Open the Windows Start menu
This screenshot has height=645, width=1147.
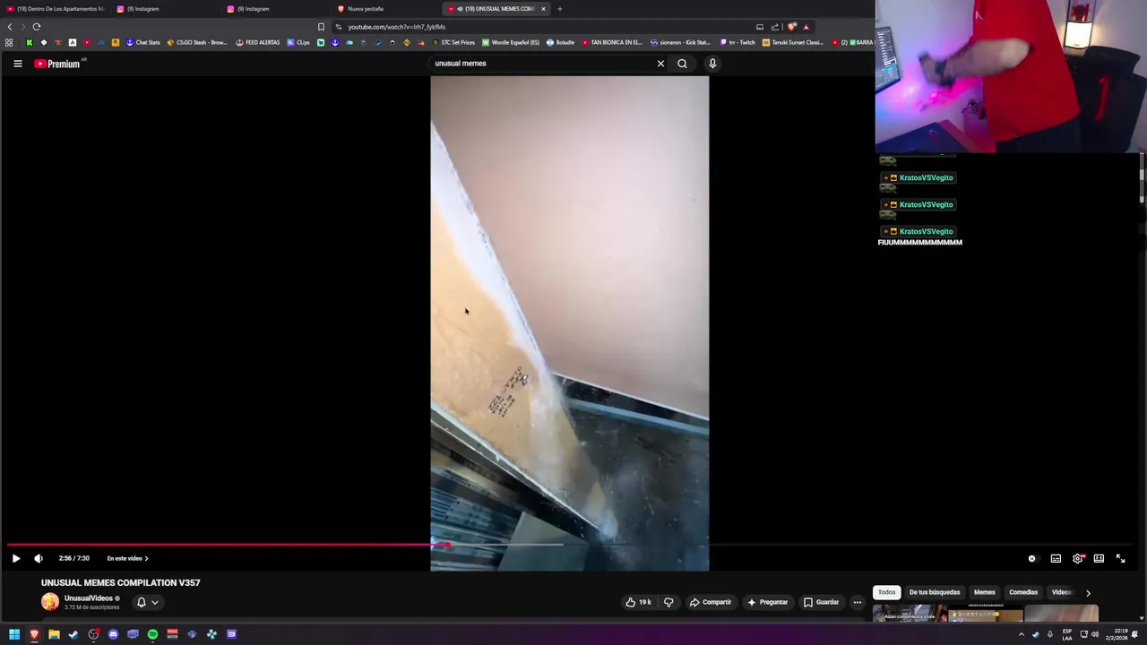pyautogui.click(x=14, y=634)
